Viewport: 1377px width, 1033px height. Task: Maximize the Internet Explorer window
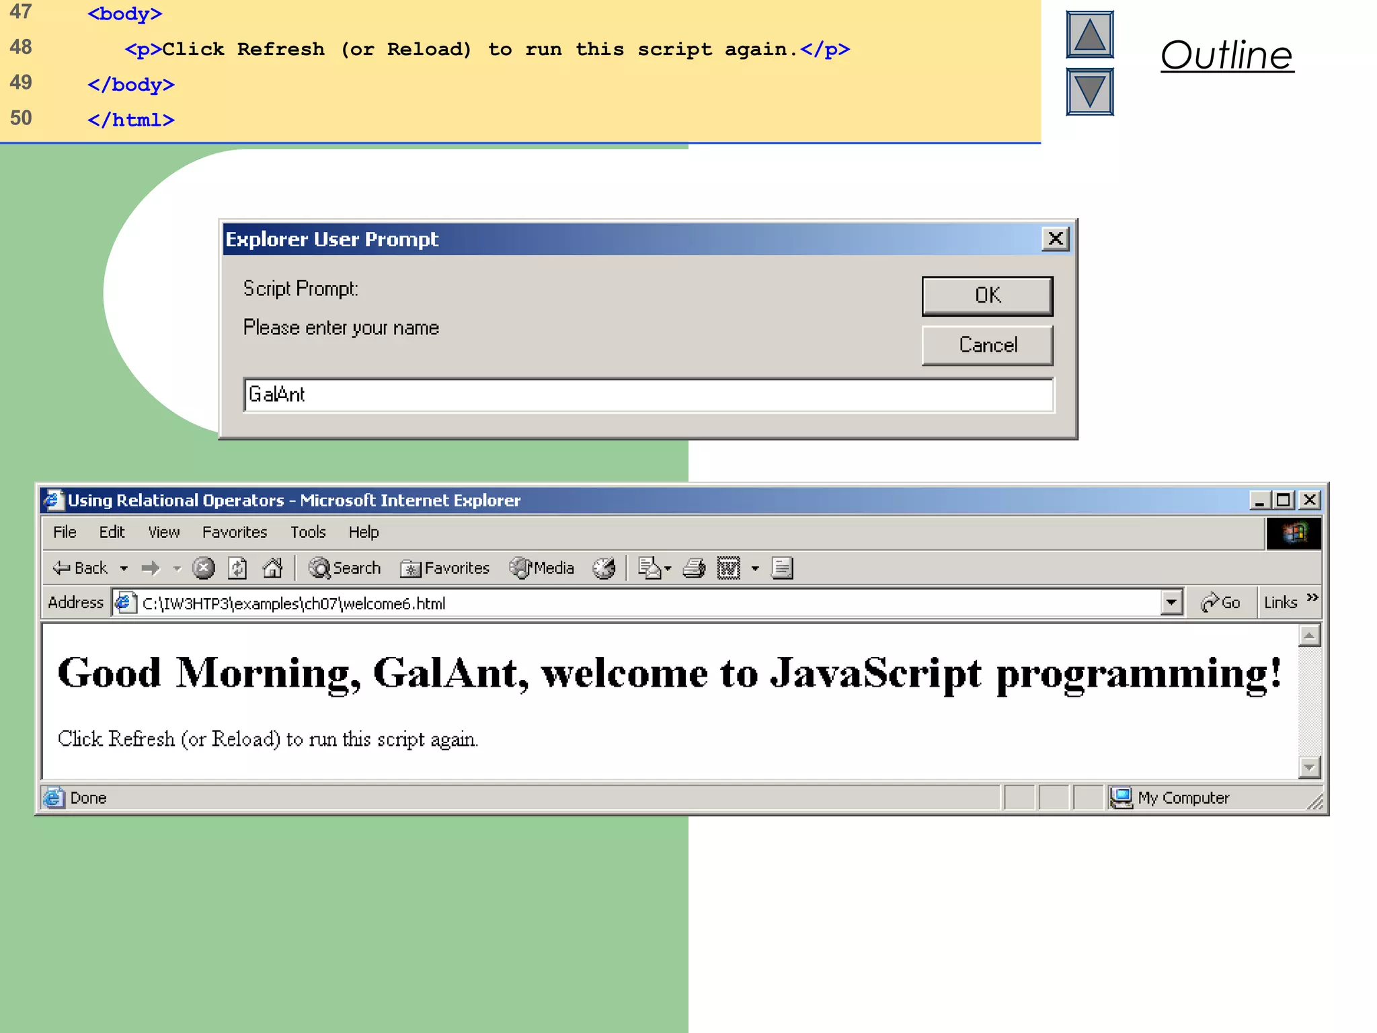coord(1283,500)
